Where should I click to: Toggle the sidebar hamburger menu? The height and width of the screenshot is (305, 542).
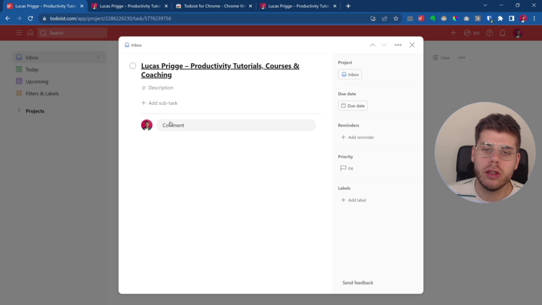click(x=19, y=33)
